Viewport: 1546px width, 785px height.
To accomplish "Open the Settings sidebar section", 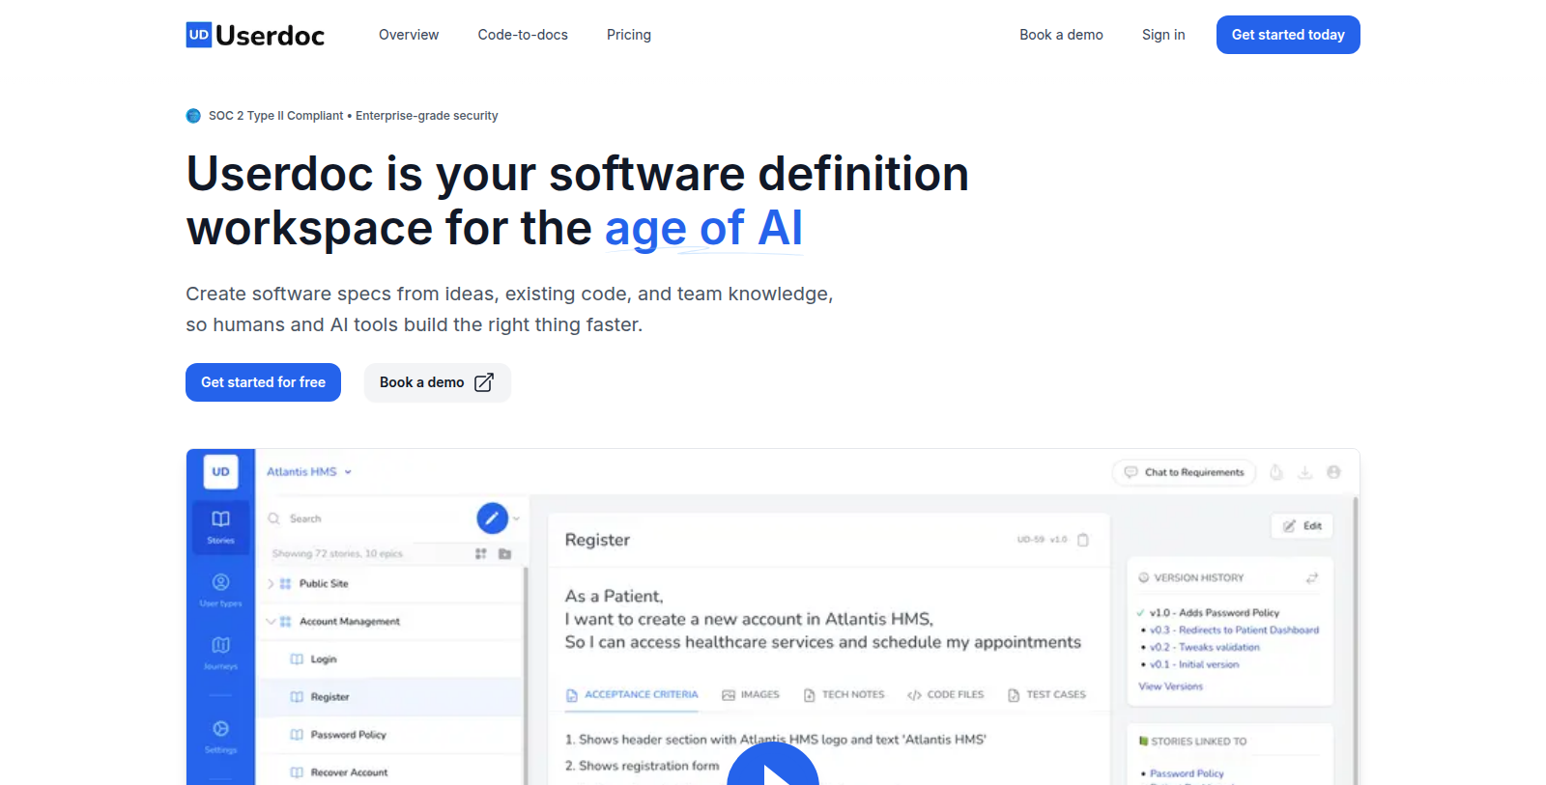I will (x=220, y=737).
